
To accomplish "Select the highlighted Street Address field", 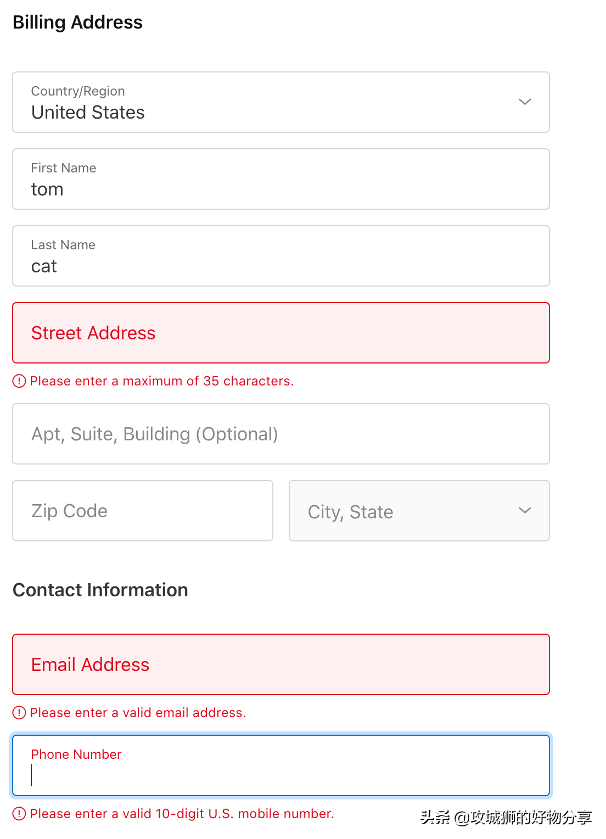I will pyautogui.click(x=280, y=333).
